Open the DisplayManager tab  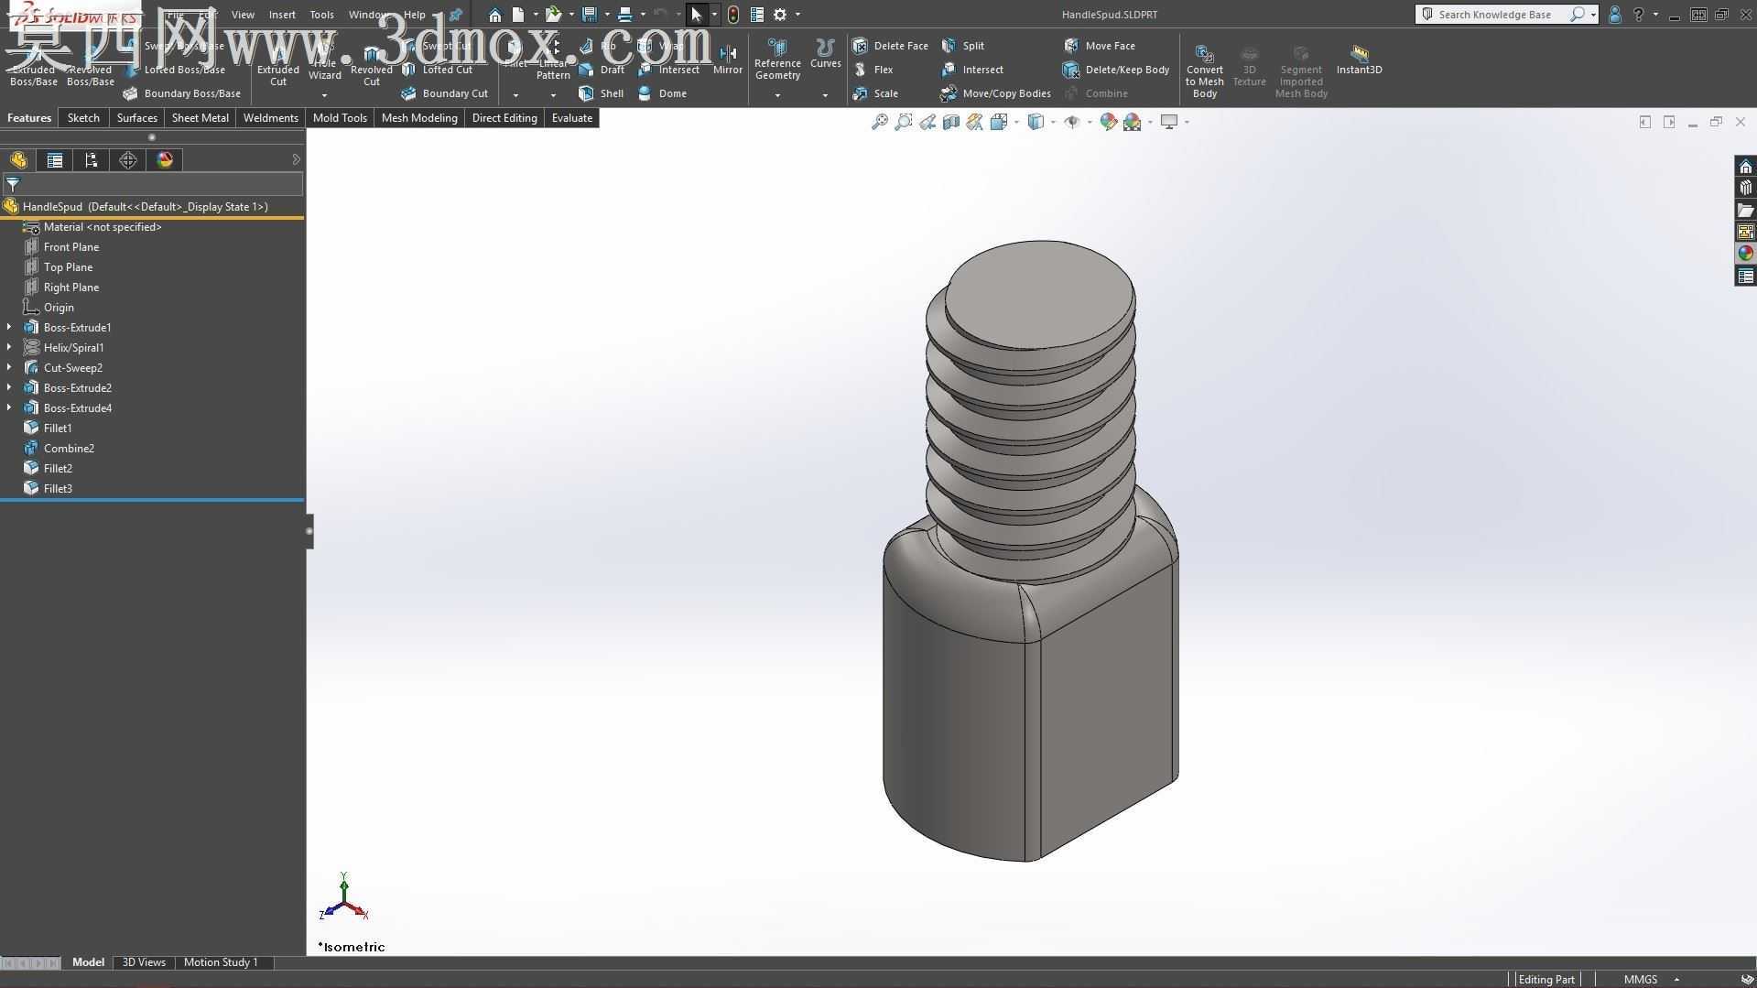pyautogui.click(x=165, y=160)
